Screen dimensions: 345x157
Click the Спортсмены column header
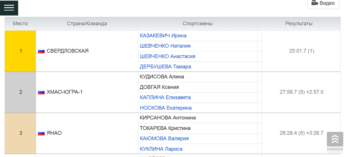(x=198, y=24)
